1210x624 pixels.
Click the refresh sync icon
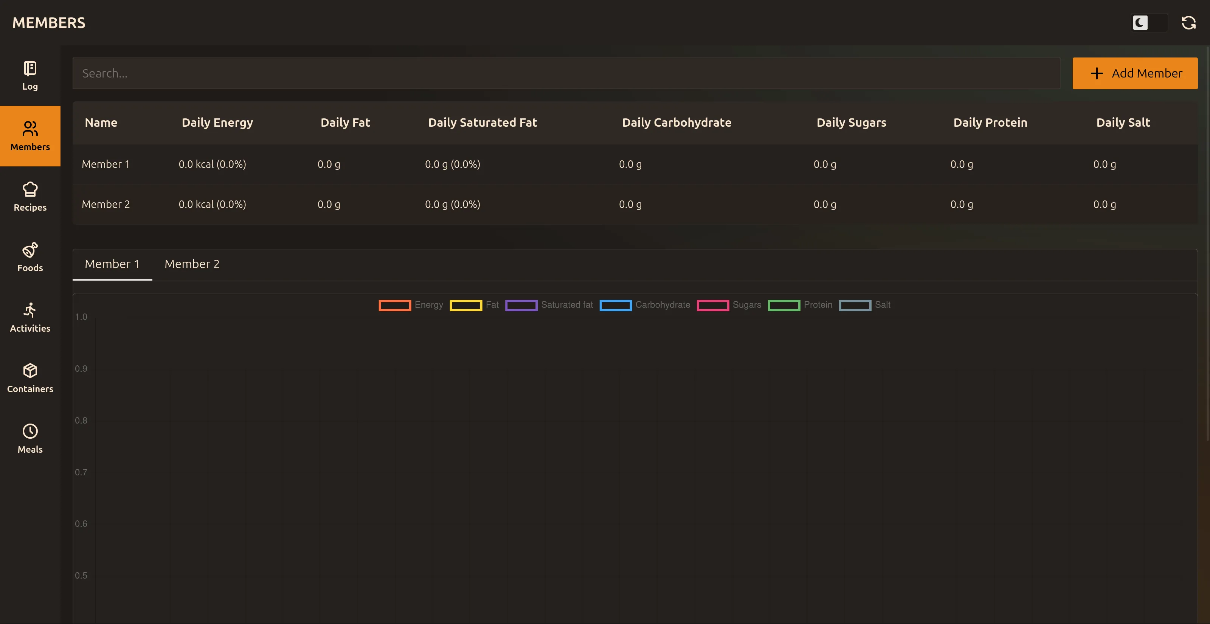[1188, 23]
